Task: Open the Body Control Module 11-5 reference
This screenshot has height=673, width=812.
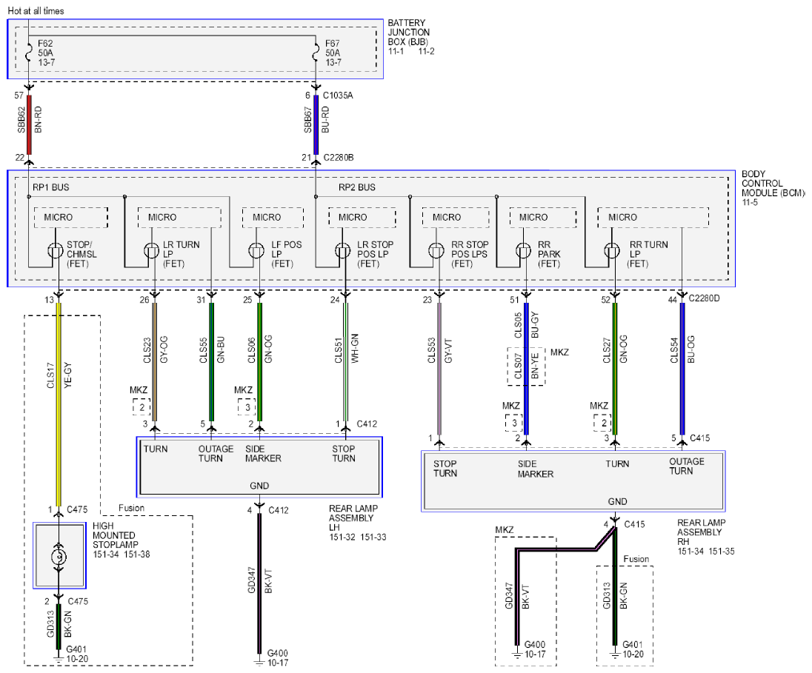Action: [749, 202]
